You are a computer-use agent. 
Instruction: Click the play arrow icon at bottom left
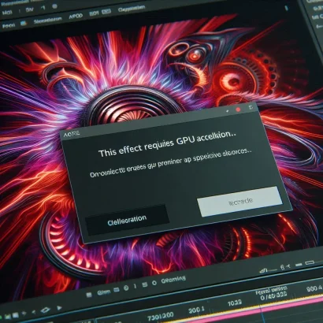[60, 308]
